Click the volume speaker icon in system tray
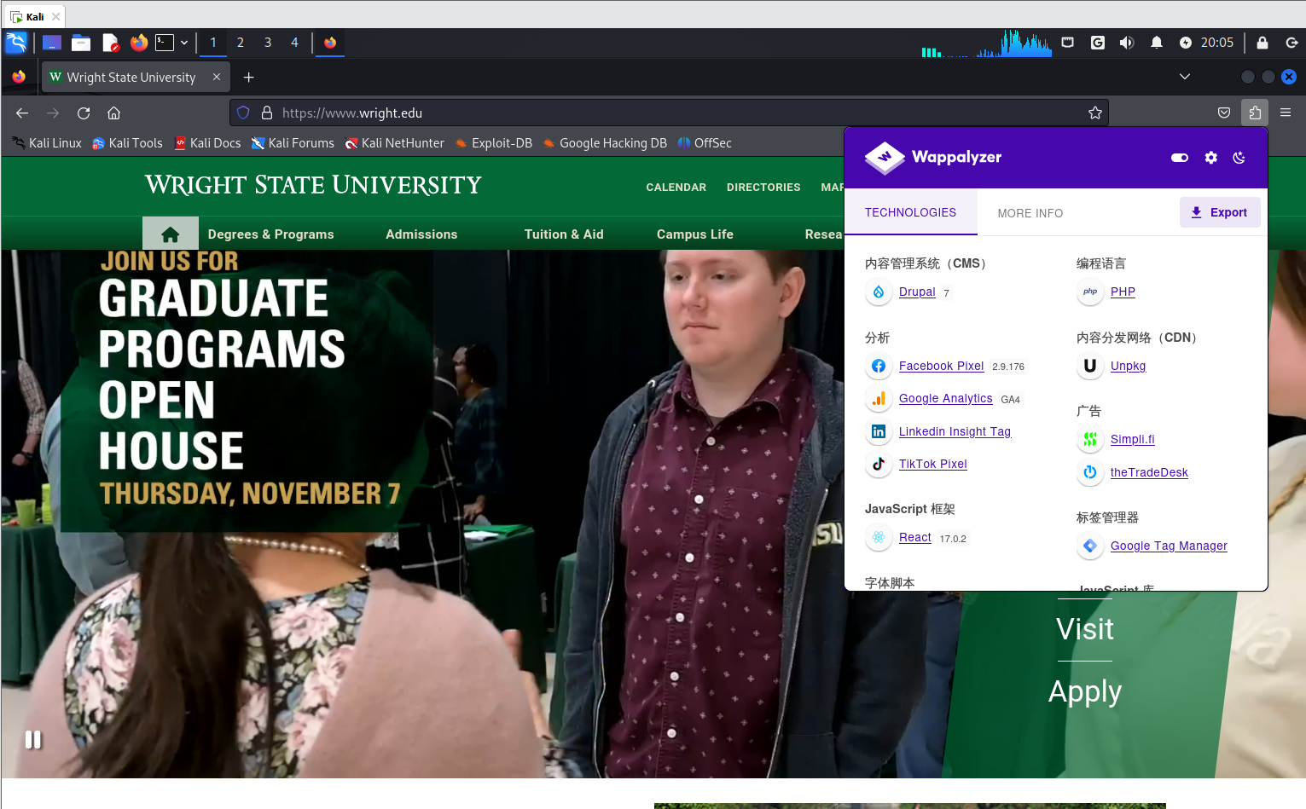This screenshot has height=809, width=1306. click(x=1126, y=43)
